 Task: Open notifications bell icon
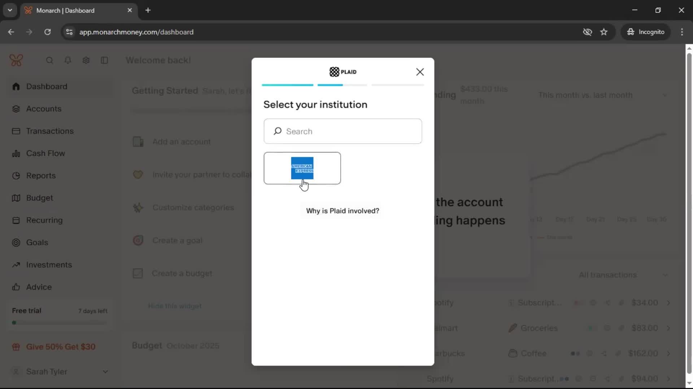tap(68, 60)
